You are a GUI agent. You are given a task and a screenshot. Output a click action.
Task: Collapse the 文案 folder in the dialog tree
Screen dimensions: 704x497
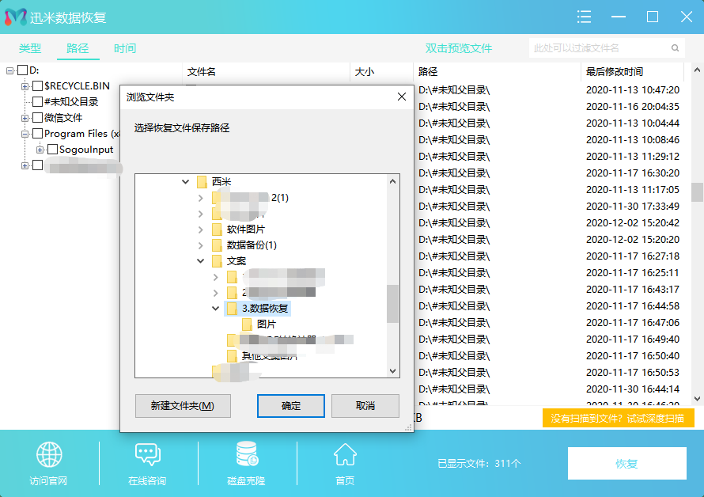click(x=199, y=260)
